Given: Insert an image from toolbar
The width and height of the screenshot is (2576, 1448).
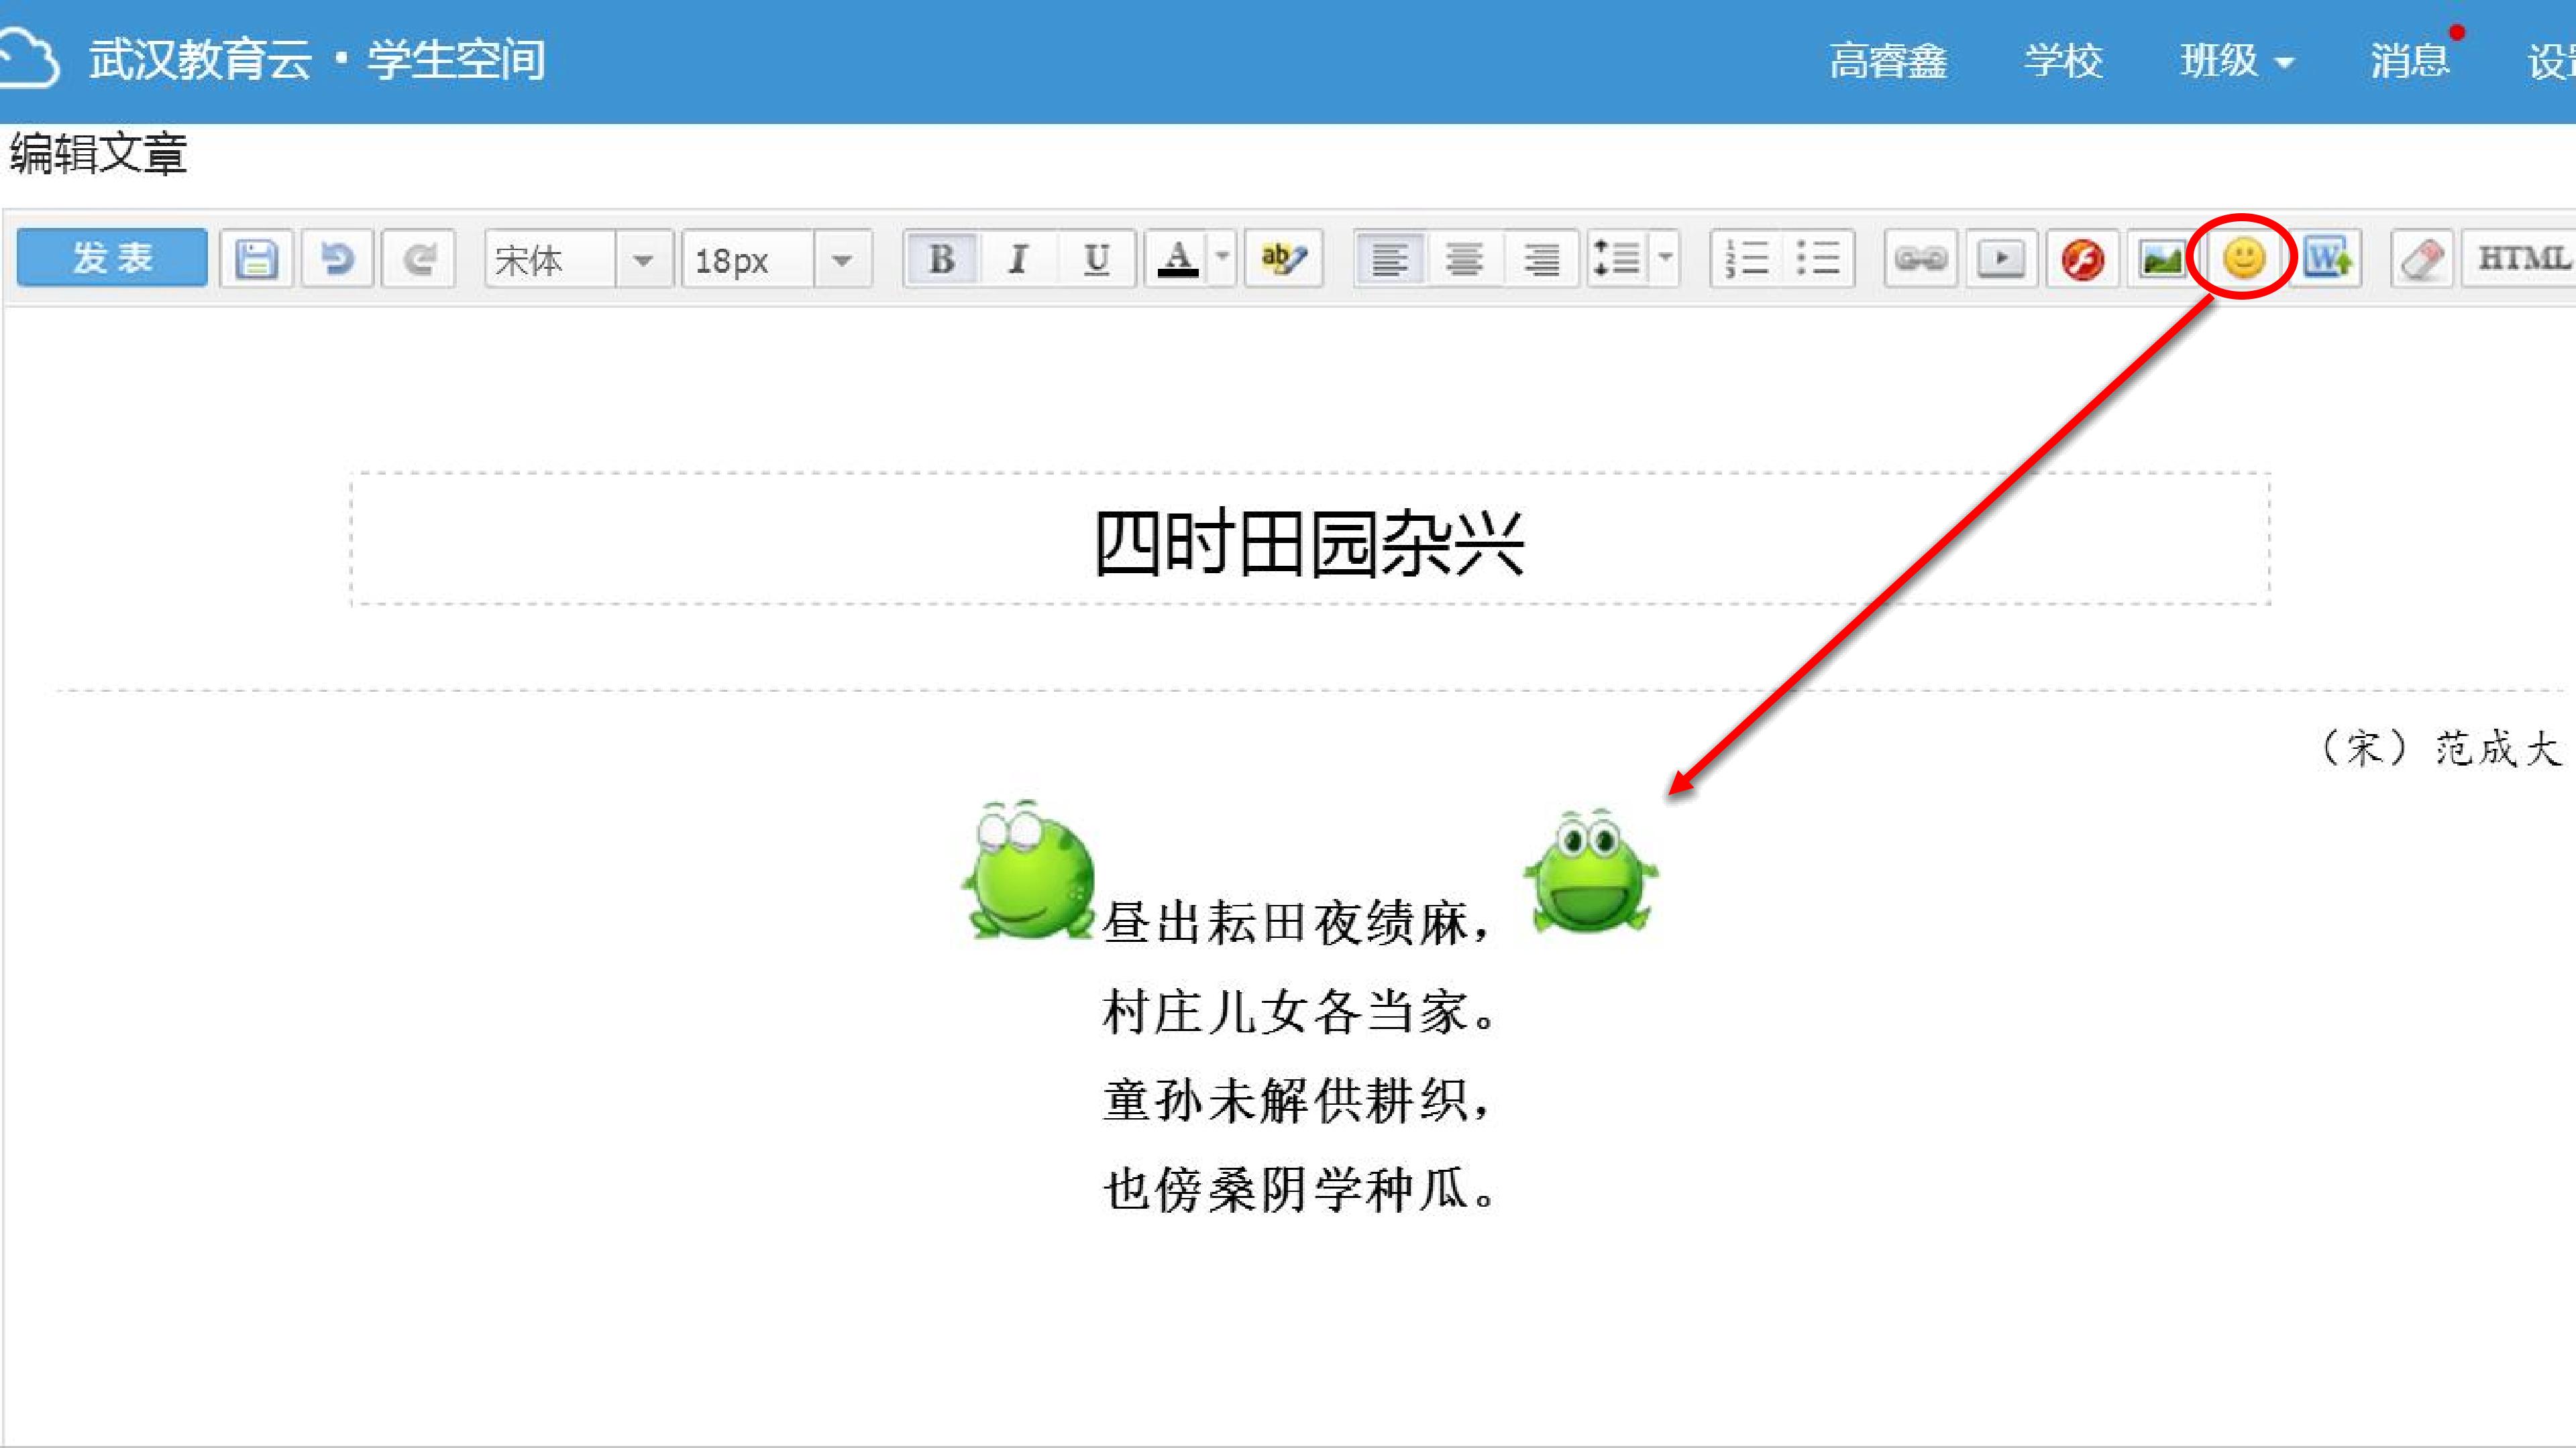Looking at the screenshot, I should [2162, 259].
